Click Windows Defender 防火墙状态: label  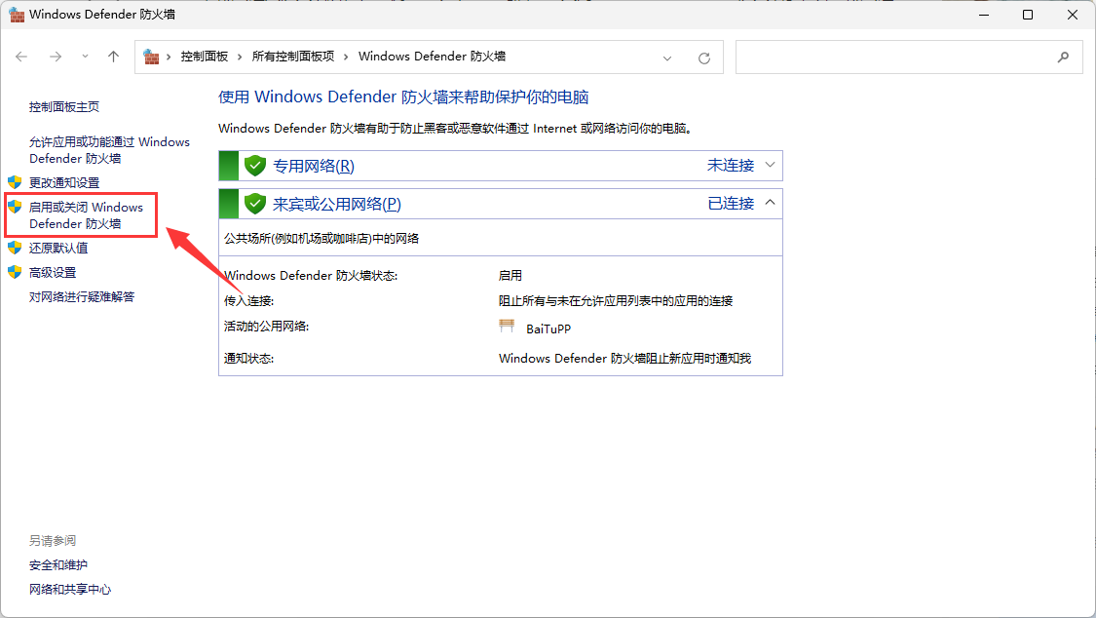point(311,276)
